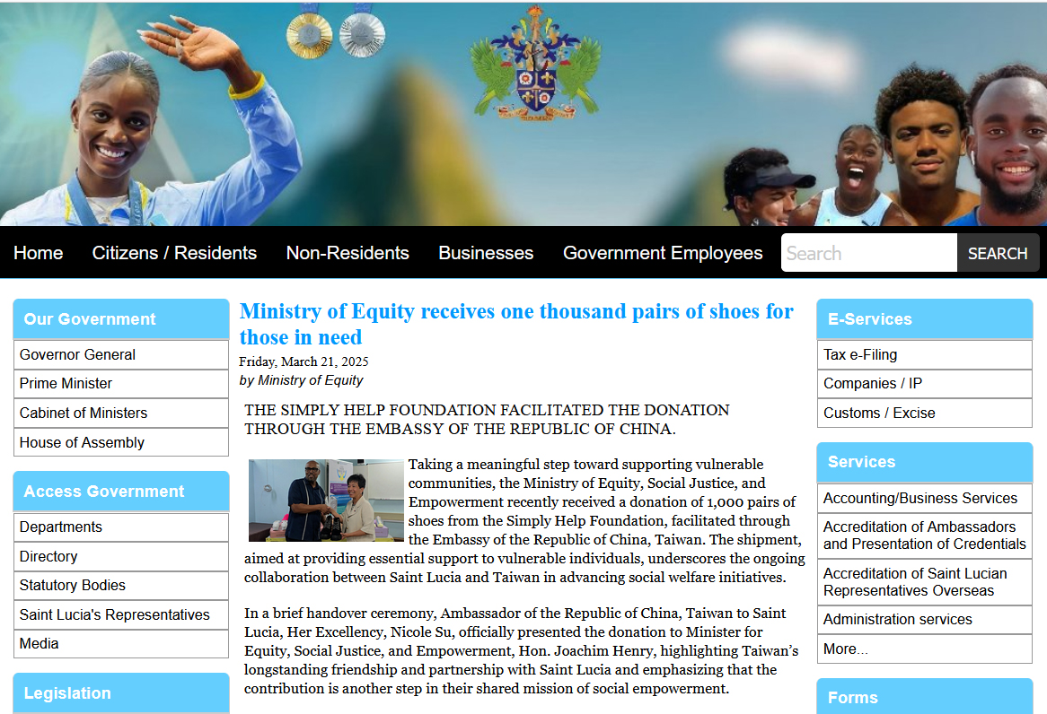Open Accounting/Business Services link
Screen dimensions: 1047x714
920,498
